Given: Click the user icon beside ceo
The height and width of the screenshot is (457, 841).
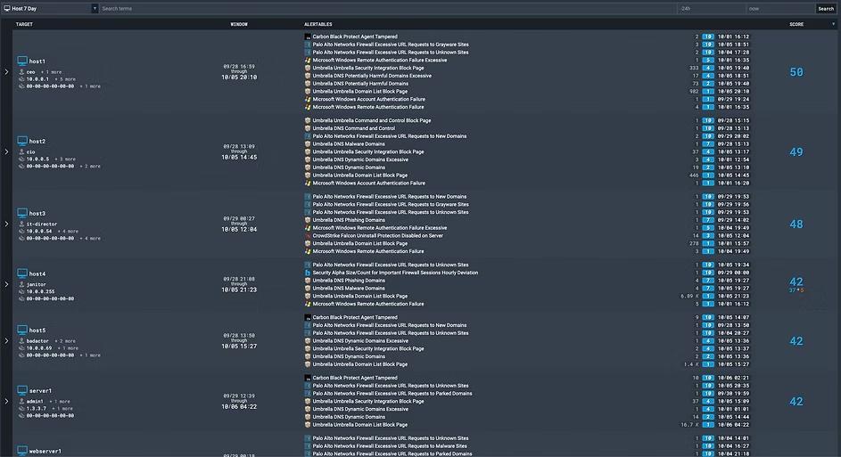Looking at the screenshot, I should 21,71.
